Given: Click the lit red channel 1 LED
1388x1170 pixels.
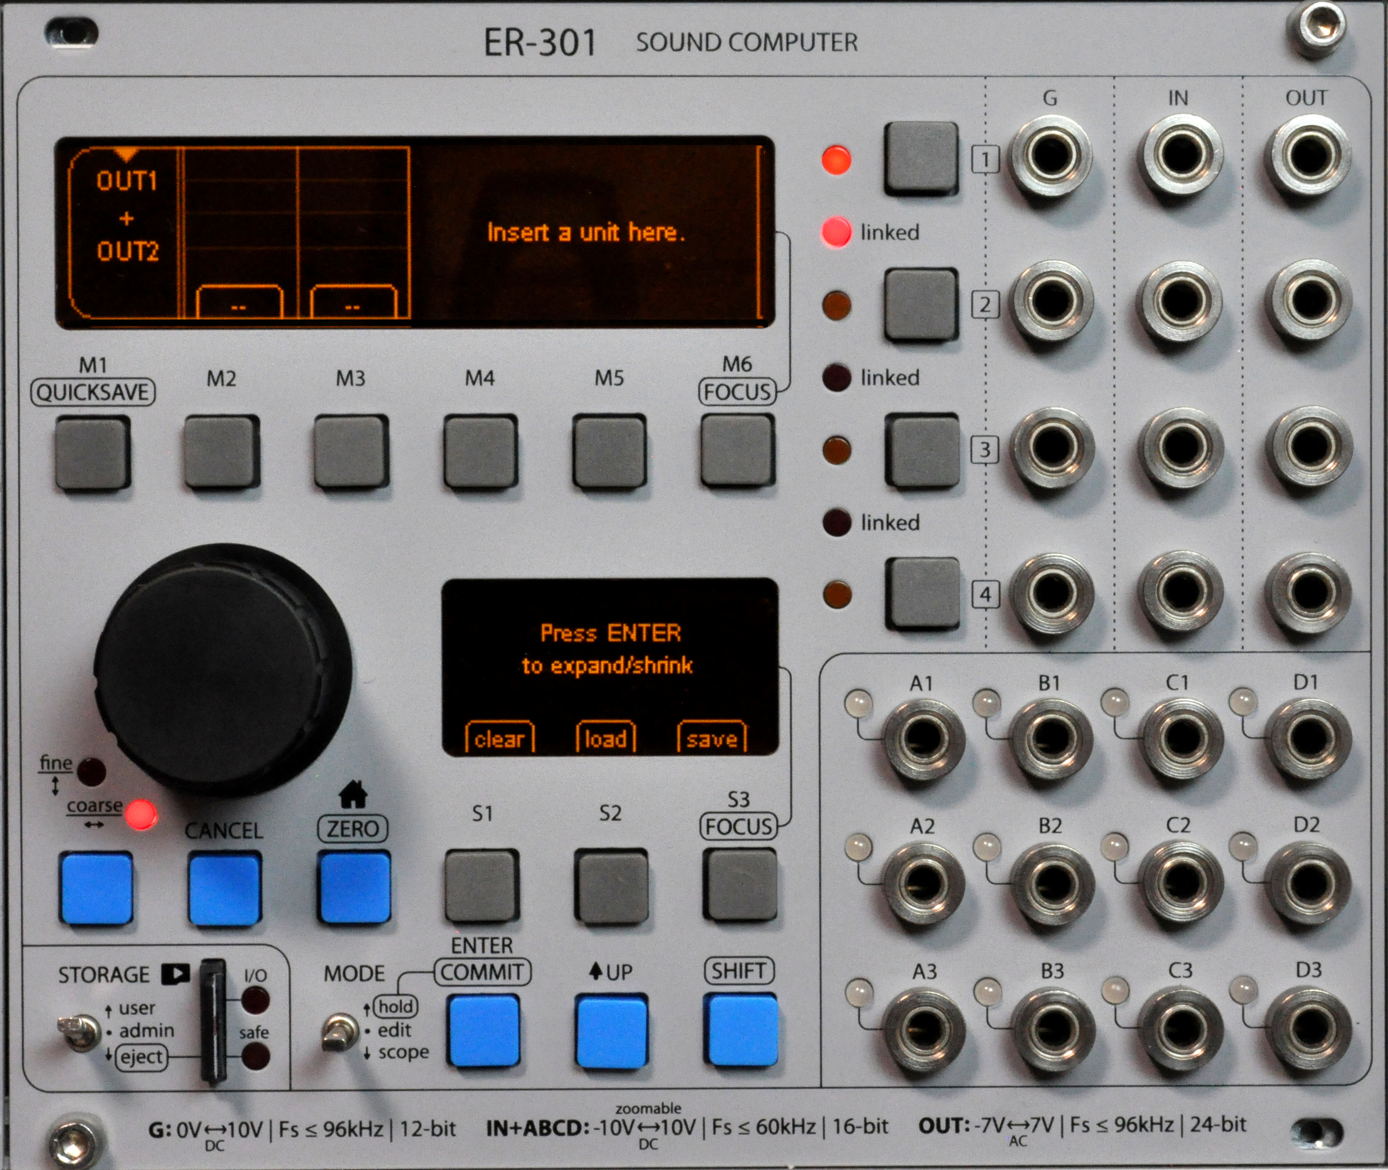Looking at the screenshot, I should click(836, 160).
